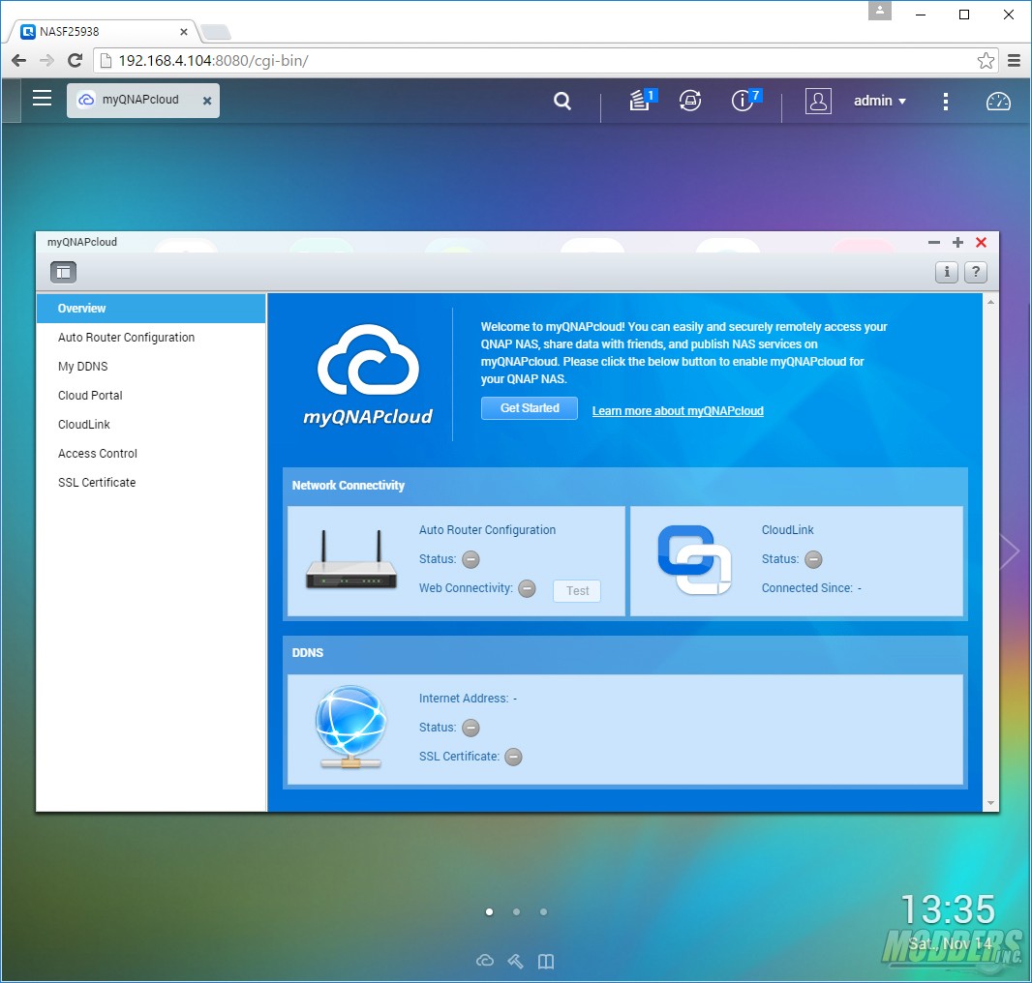
Task: Toggle the sidebar panel layout icon
Action: pyautogui.click(x=63, y=272)
